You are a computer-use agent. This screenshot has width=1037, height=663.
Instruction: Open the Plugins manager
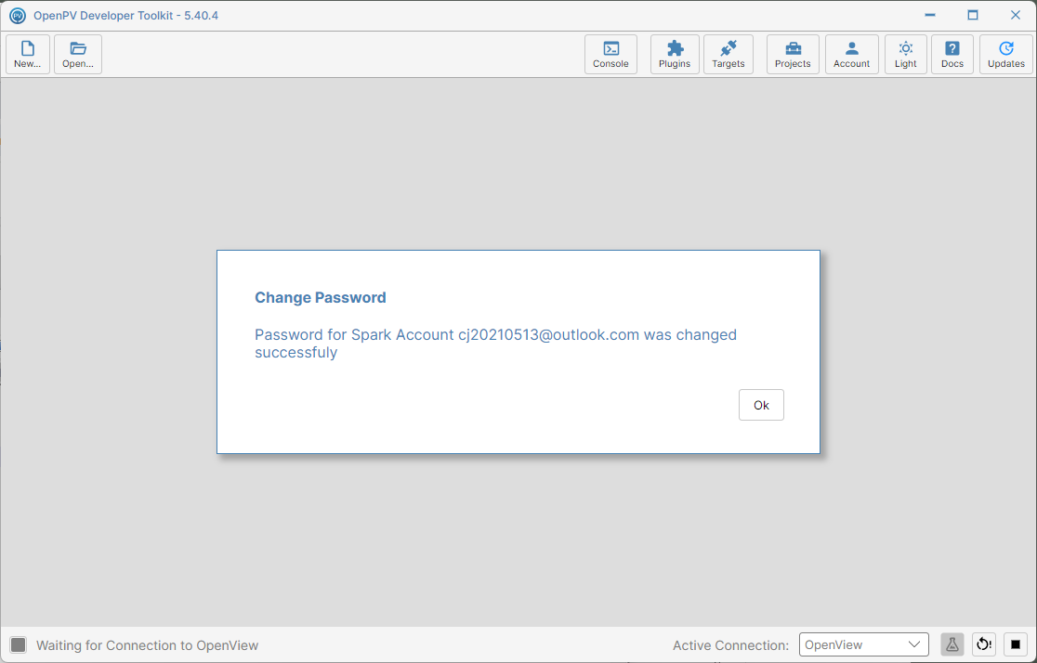(x=675, y=54)
